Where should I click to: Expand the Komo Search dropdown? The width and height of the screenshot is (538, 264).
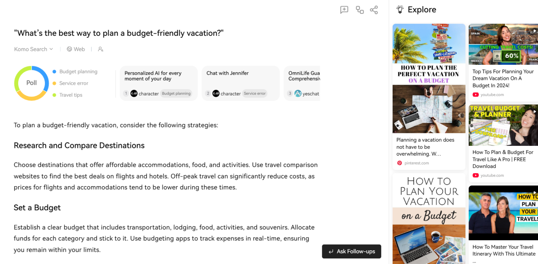[33, 49]
